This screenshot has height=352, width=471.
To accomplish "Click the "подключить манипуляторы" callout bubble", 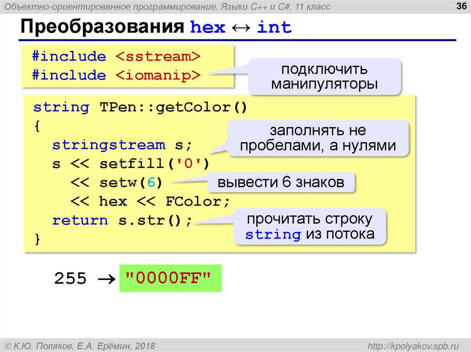I will pyautogui.click(x=324, y=77).
